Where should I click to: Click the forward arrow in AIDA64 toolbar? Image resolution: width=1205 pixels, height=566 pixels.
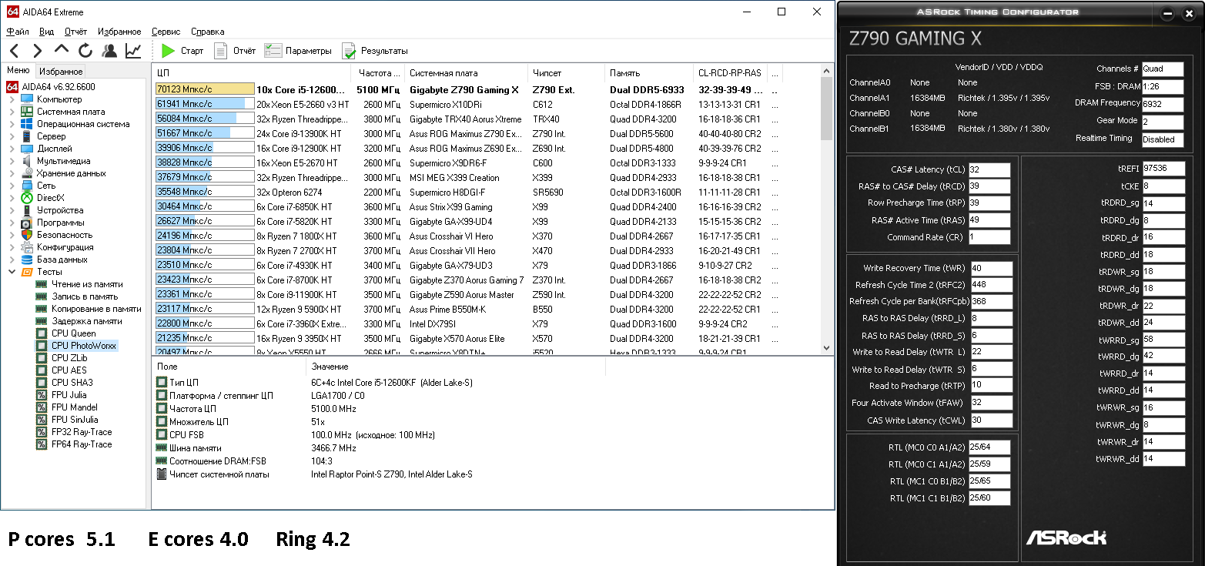coord(37,51)
